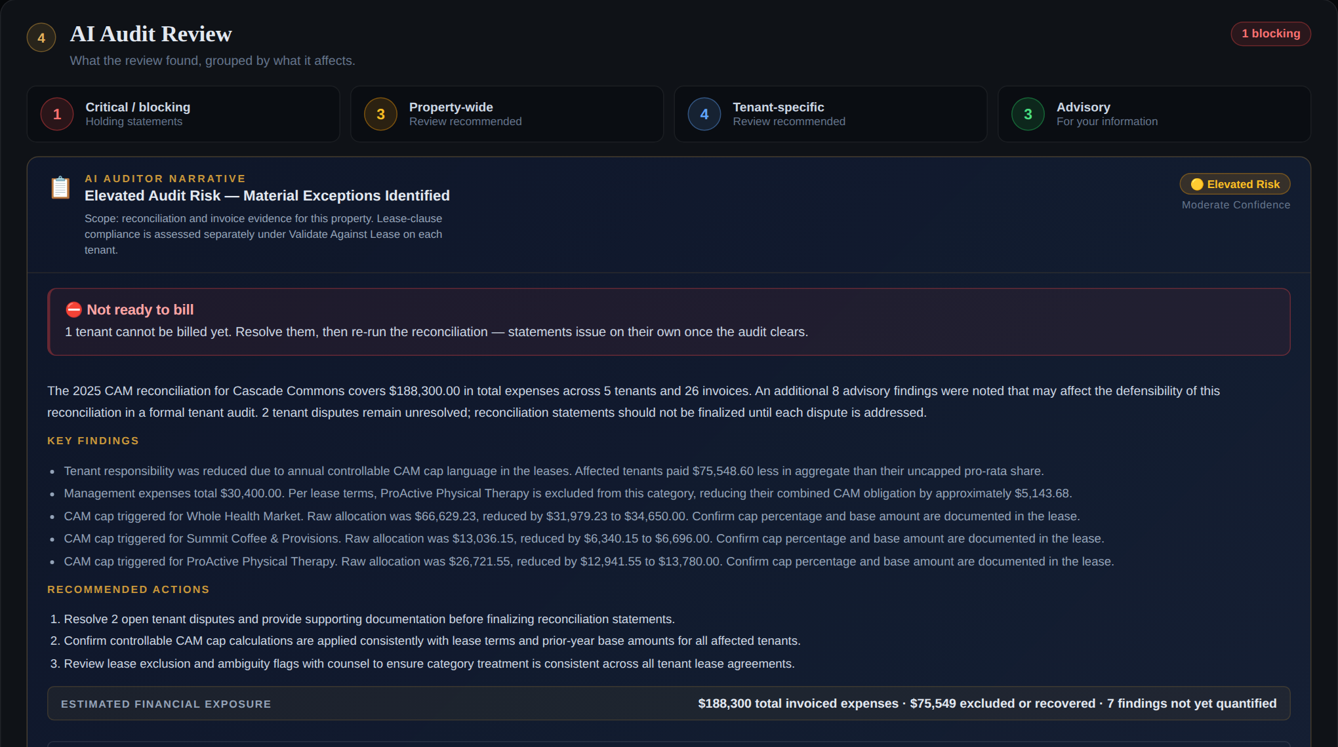Click the clipboard narrative icon
The width and height of the screenshot is (1338, 747).
pyautogui.click(x=60, y=187)
